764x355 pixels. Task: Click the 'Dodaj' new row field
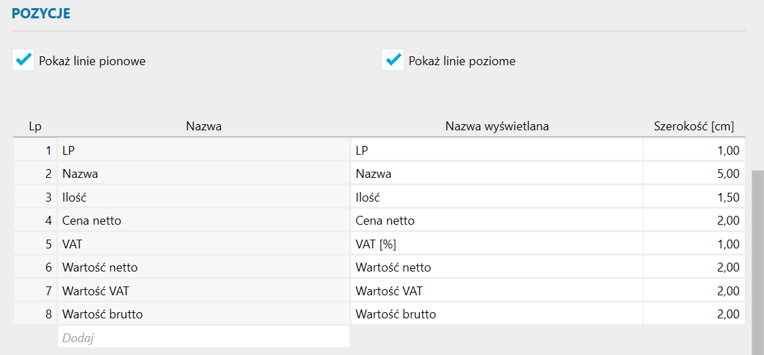[203, 337]
